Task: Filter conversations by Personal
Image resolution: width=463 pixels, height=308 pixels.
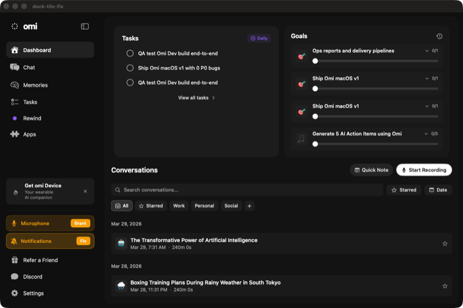Action: coord(204,206)
